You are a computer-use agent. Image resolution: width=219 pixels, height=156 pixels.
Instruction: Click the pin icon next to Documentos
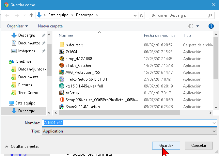click(x=44, y=43)
